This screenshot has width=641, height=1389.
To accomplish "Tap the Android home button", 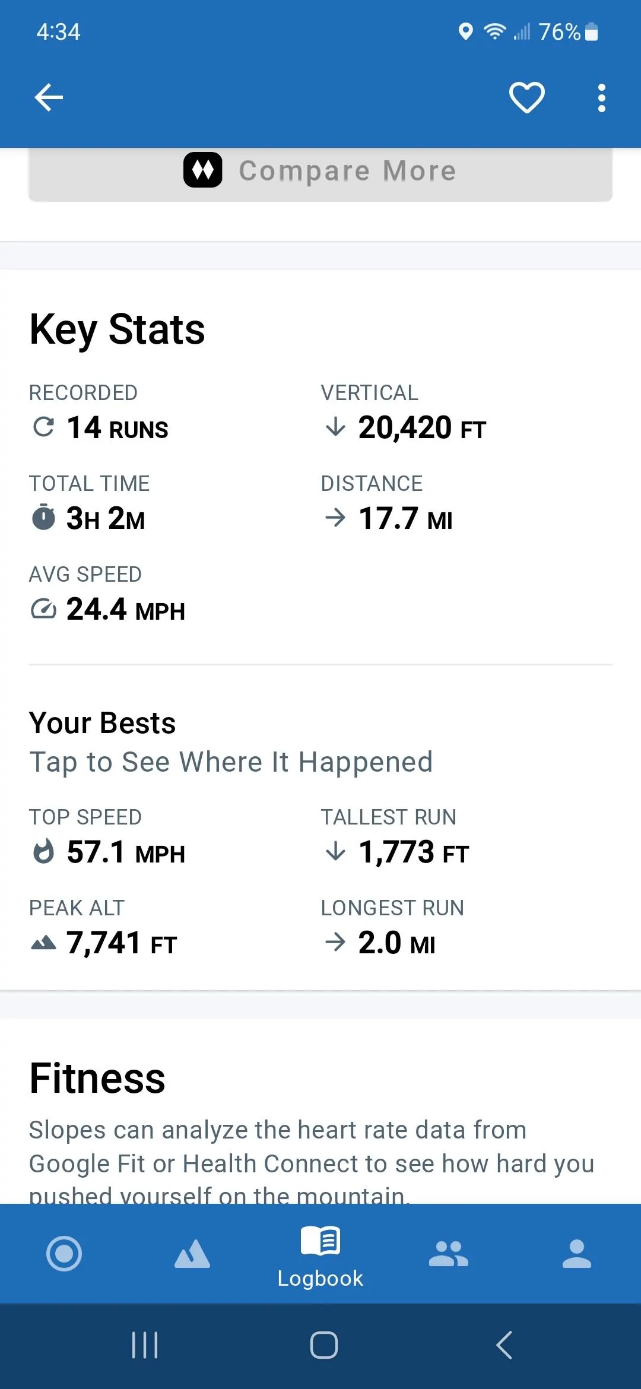I will (x=324, y=1345).
